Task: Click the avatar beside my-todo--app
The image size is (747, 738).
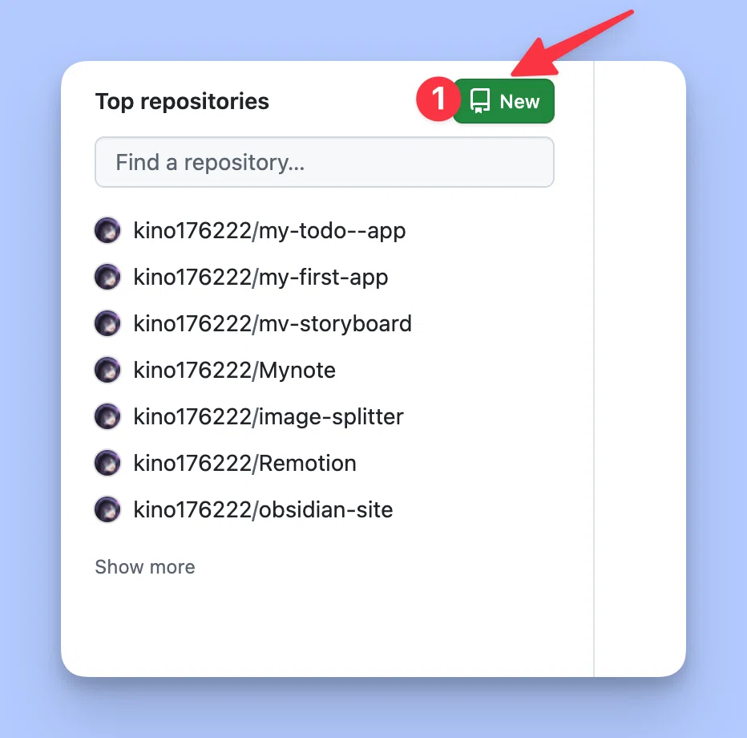Action: click(x=107, y=231)
